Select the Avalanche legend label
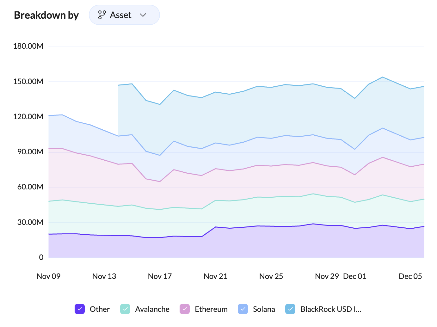Image resolution: width=437 pixels, height=327 pixels. (152, 309)
